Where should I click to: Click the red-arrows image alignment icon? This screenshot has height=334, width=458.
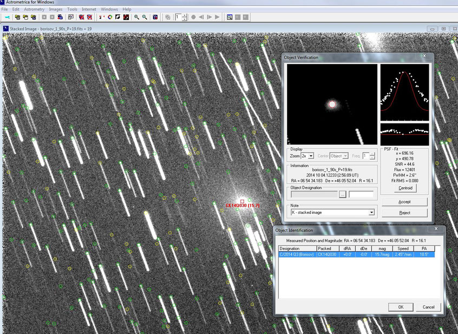[x=102, y=17]
